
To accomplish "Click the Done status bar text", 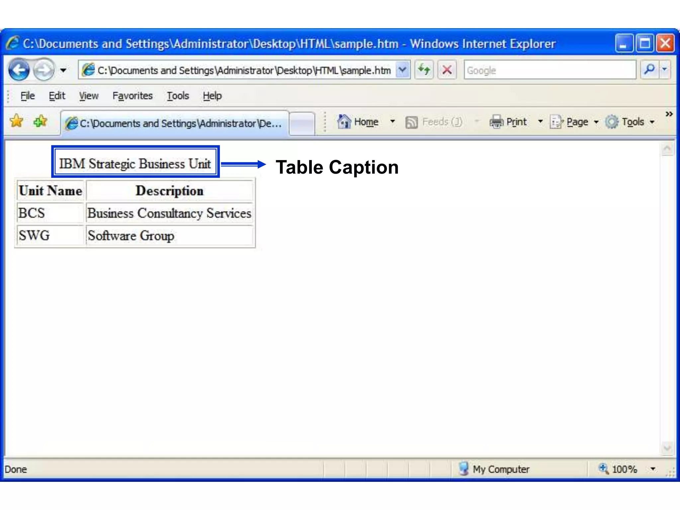I will coord(16,469).
